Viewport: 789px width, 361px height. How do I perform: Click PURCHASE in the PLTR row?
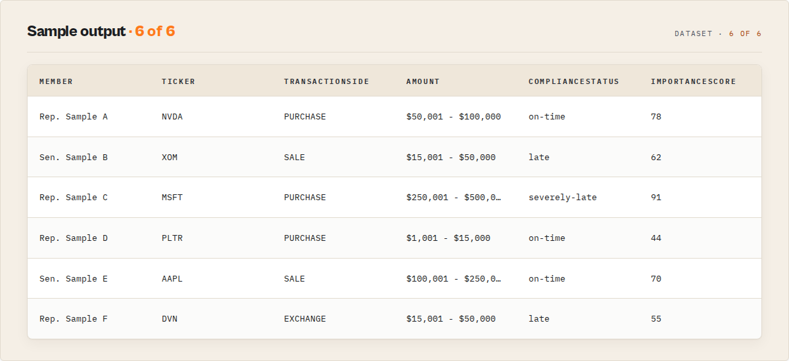pyautogui.click(x=305, y=238)
